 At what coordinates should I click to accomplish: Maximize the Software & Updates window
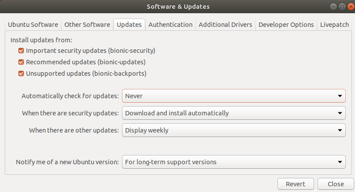tap(342, 7)
